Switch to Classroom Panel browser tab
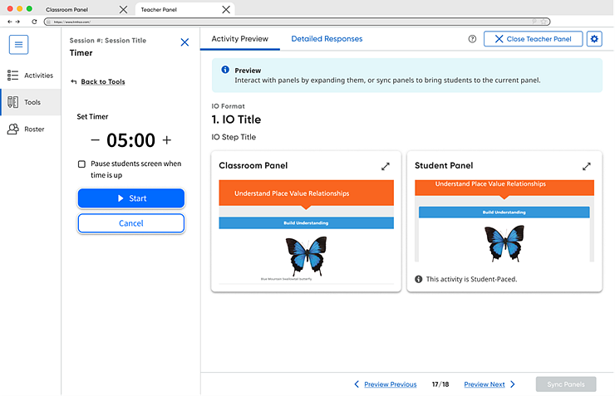Screen dimensions: 615x396 point(66,9)
